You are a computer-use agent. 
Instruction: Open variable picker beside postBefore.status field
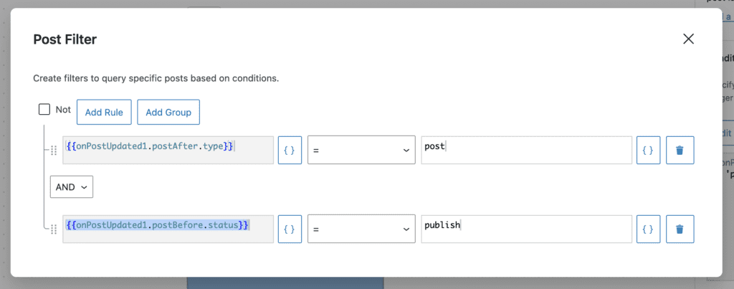290,229
